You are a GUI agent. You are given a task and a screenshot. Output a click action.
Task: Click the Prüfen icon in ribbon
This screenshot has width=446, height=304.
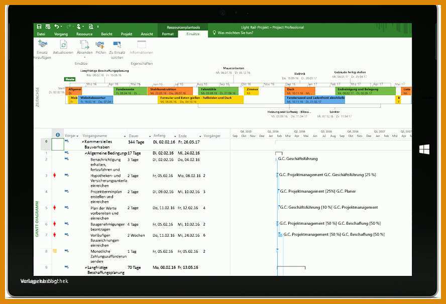pos(100,44)
